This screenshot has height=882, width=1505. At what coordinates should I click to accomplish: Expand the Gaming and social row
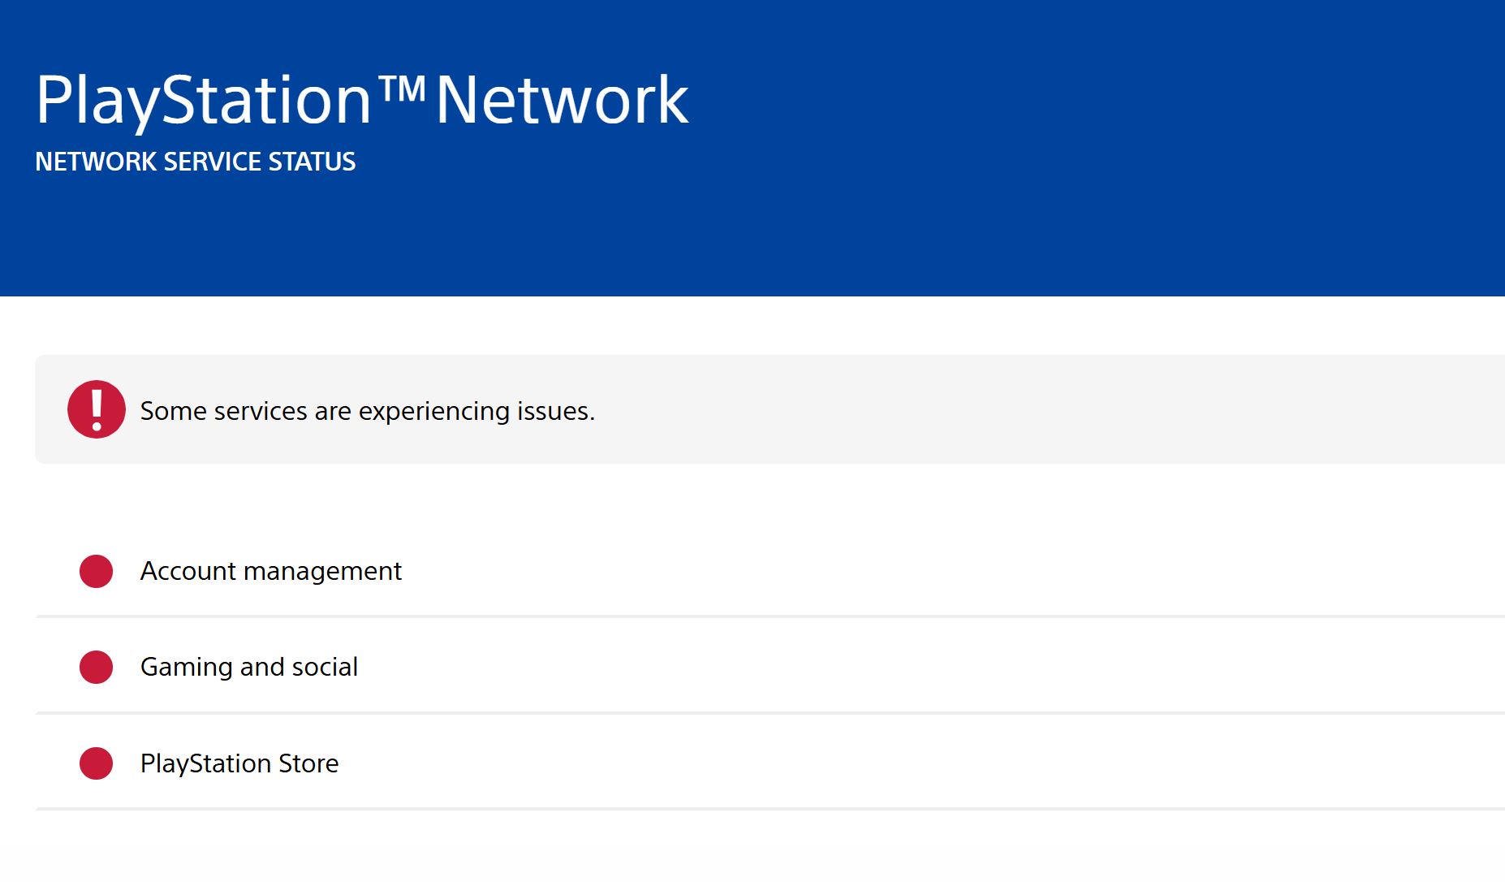point(770,667)
